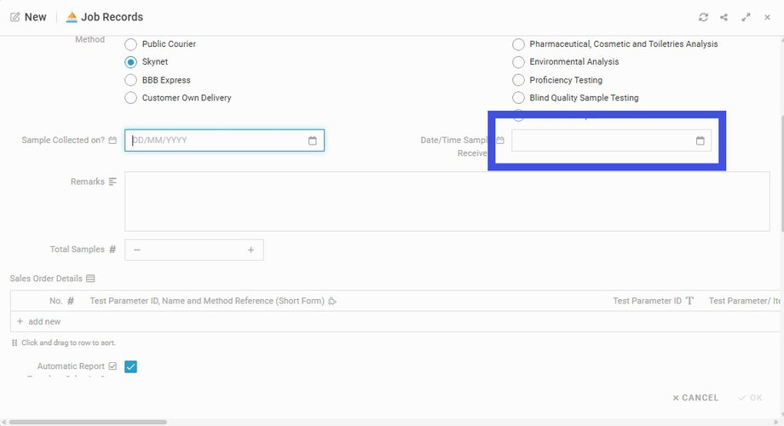784x426 pixels.
Task: Click the Automatic Report checkbox label icon
Action: [x=112, y=366]
